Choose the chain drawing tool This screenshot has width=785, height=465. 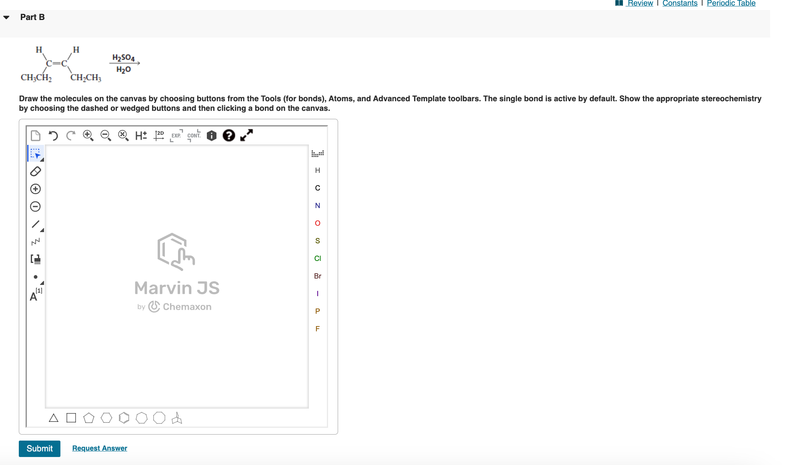[35, 241]
